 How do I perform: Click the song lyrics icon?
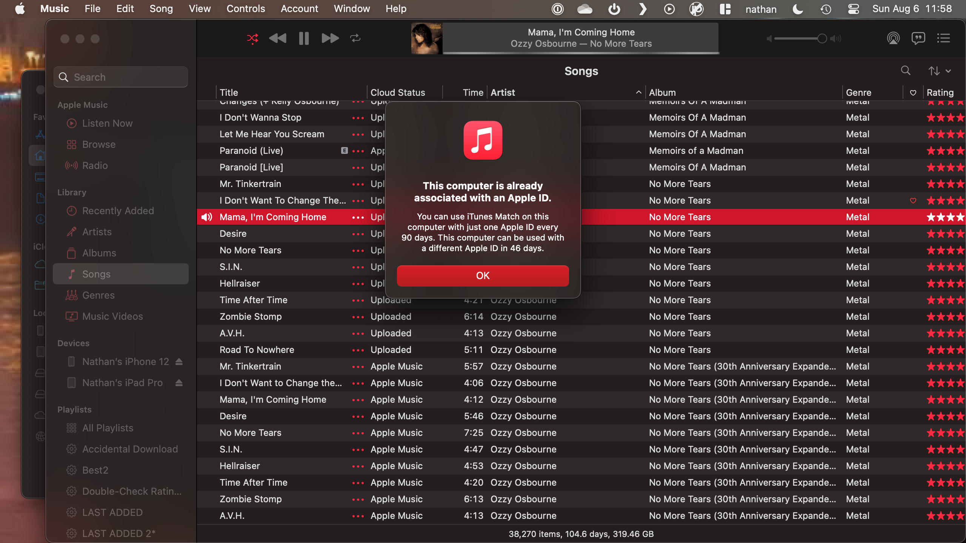tap(918, 38)
